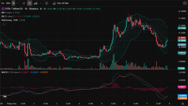
Task: Click the MA 9 close indicator legend
Action: pyautogui.click(x=6, y=13)
